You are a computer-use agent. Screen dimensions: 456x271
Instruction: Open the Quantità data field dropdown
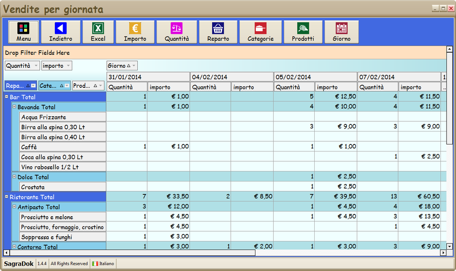(36, 66)
